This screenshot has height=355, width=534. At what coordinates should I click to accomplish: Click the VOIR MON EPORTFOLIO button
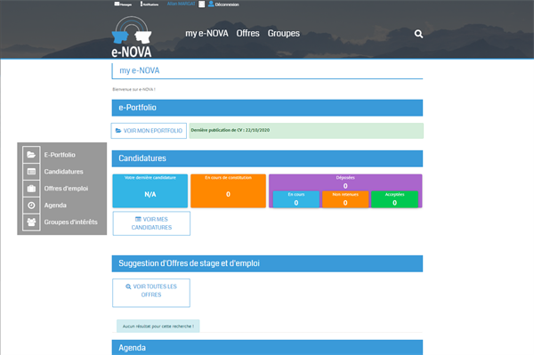149,131
